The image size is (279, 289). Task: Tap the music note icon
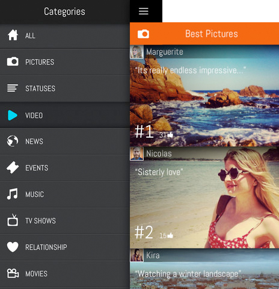click(13, 194)
